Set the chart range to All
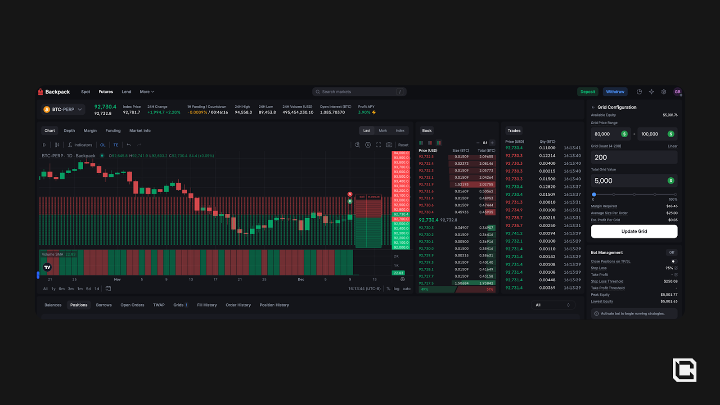The width and height of the screenshot is (720, 405). (45, 289)
